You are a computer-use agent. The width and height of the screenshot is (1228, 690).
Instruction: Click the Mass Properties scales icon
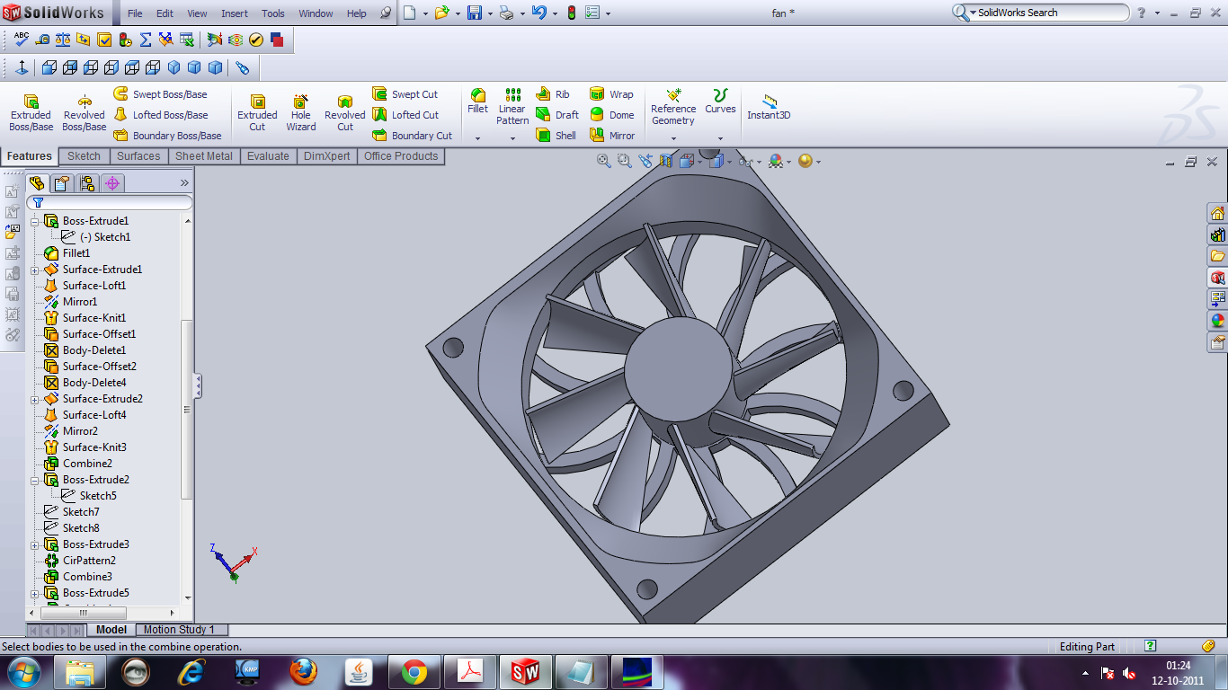tap(63, 40)
